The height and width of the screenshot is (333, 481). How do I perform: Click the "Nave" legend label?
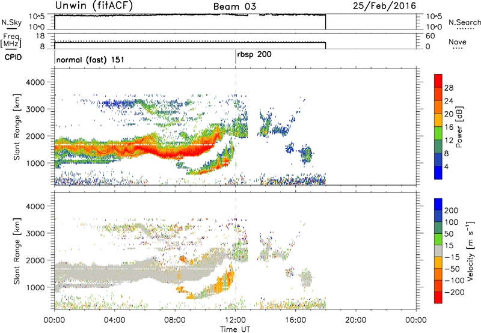click(x=458, y=42)
